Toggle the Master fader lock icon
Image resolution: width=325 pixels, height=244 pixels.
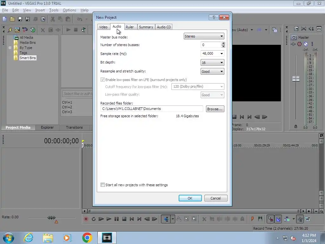[296, 126]
